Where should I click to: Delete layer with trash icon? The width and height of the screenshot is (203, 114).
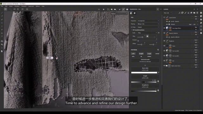tap(197, 13)
